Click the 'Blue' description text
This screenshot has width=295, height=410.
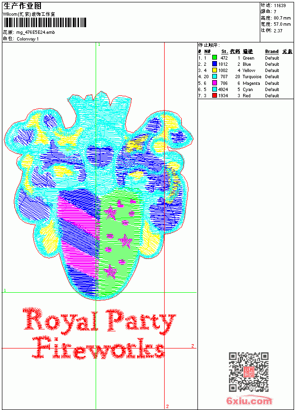click(x=246, y=64)
